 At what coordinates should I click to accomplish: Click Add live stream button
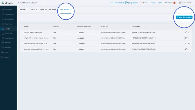pyautogui.click(x=184, y=17)
